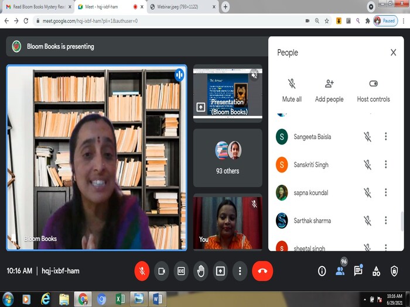Open Host controls in People panel

click(374, 90)
